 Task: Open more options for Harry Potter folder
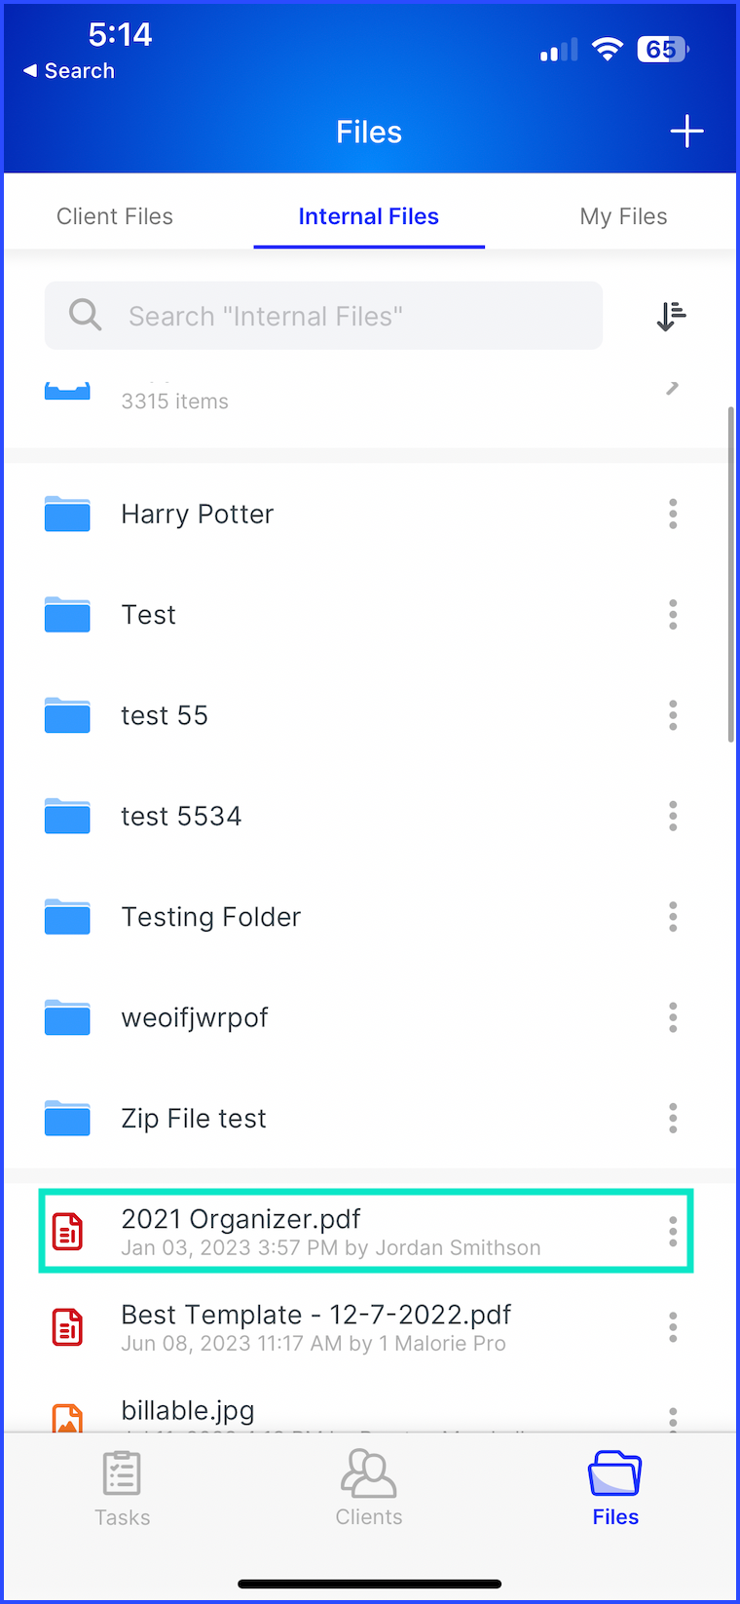coord(672,514)
